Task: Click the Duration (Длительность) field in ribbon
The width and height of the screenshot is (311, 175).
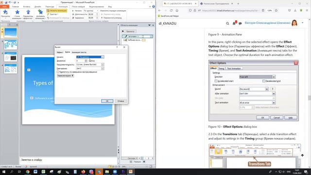Action: pos(92,14)
